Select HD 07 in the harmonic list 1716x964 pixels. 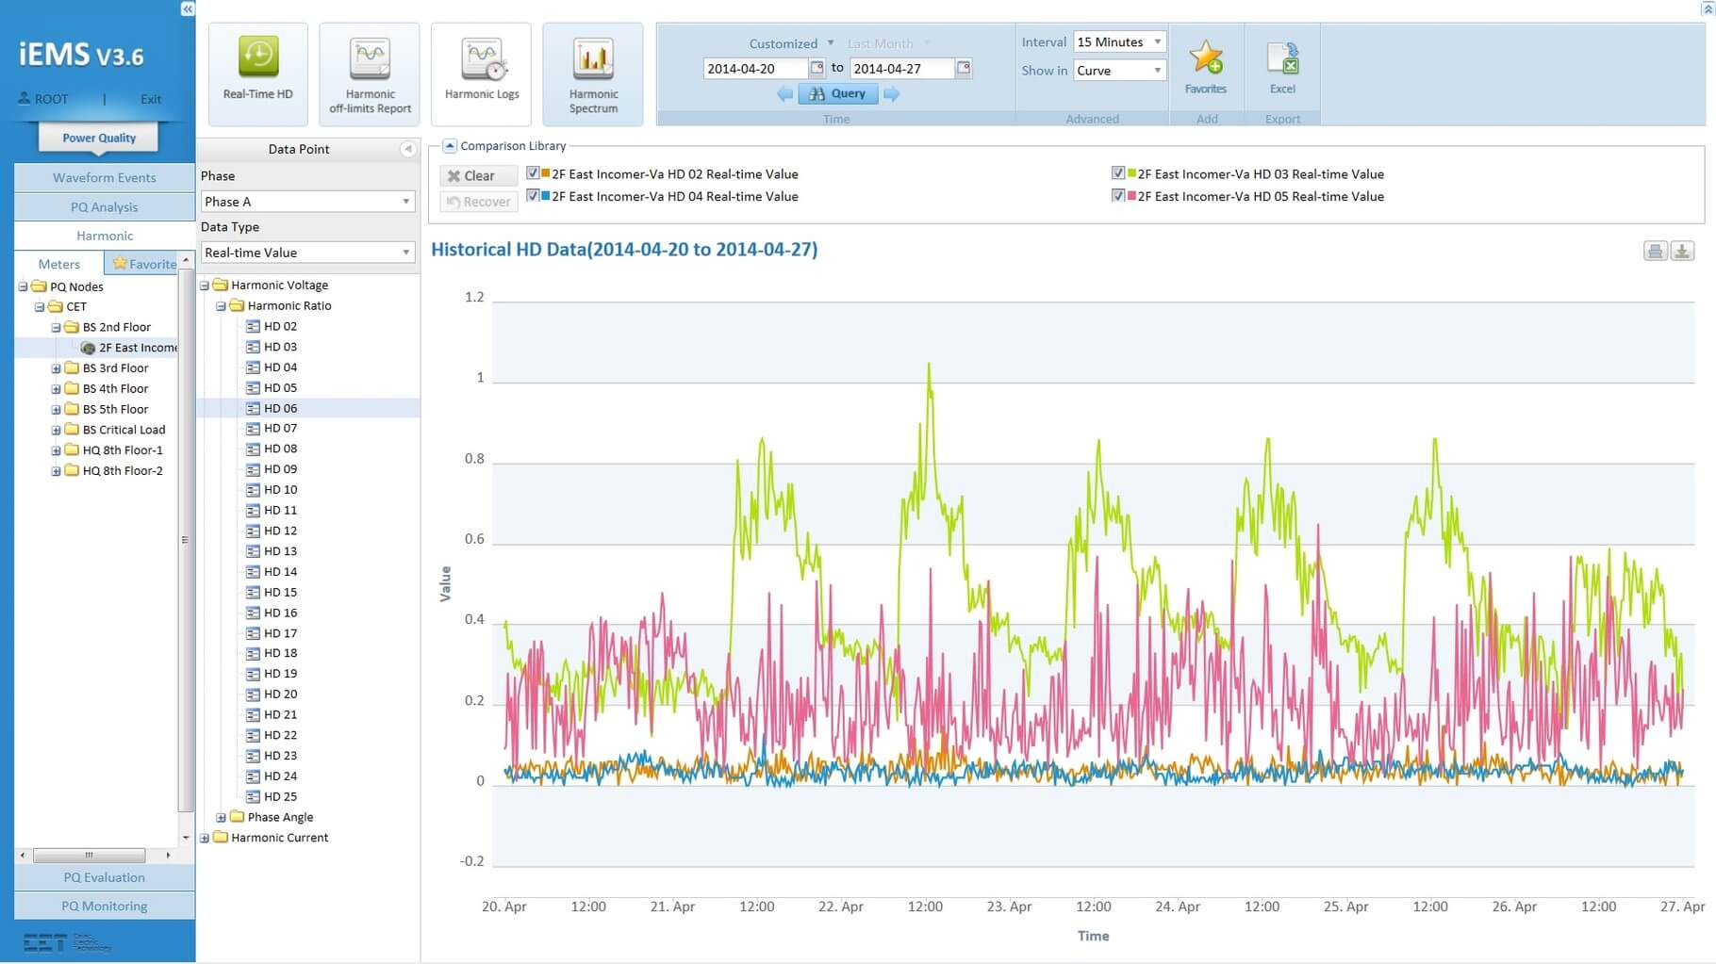point(280,429)
